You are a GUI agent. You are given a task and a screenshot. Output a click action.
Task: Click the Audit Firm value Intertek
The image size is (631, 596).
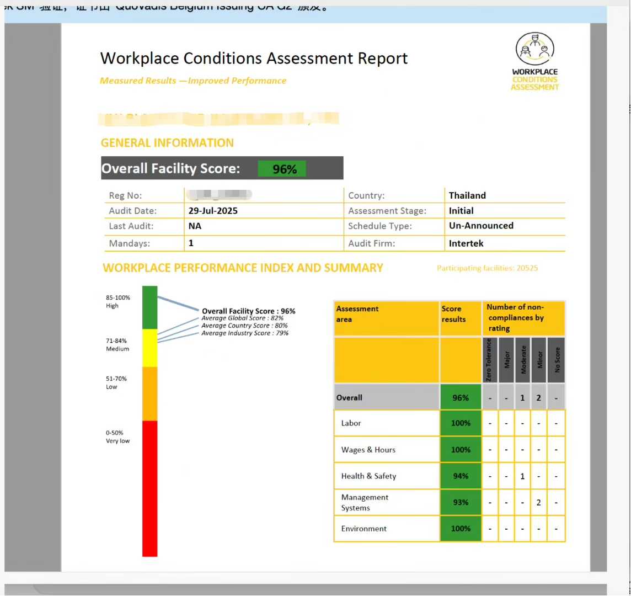pyautogui.click(x=466, y=243)
